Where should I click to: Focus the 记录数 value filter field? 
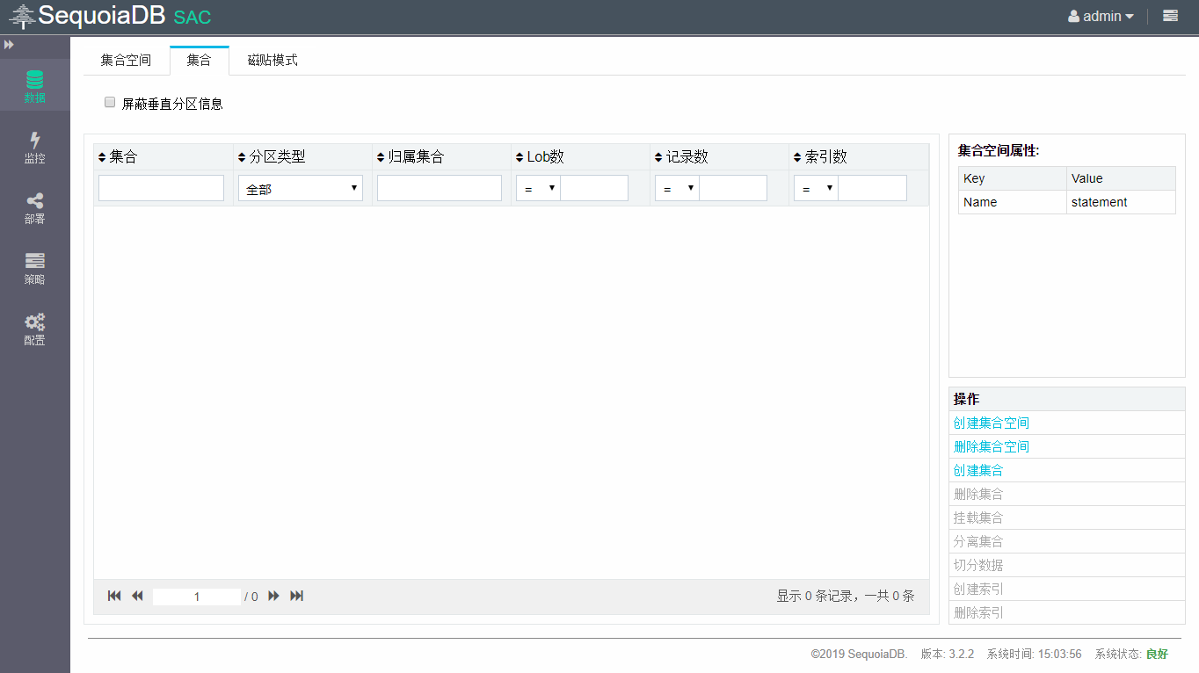coord(733,188)
